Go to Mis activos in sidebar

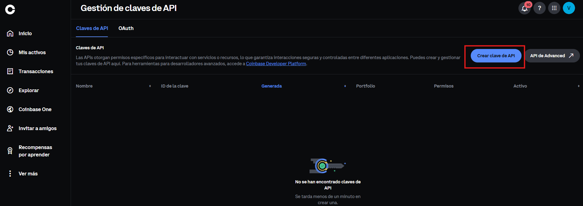(x=32, y=52)
